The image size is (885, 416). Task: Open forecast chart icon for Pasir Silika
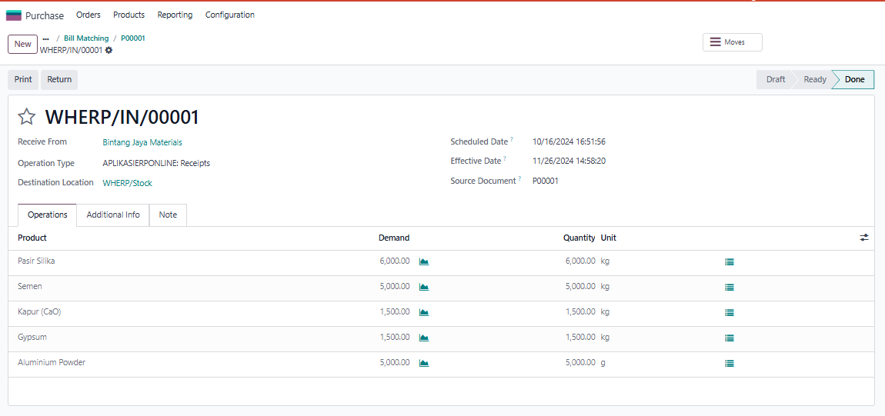click(423, 261)
